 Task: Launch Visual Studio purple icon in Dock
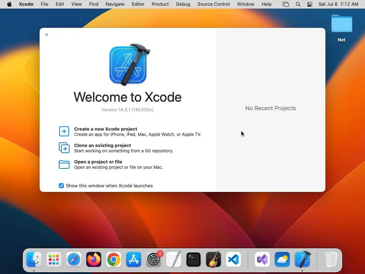tap(262, 259)
